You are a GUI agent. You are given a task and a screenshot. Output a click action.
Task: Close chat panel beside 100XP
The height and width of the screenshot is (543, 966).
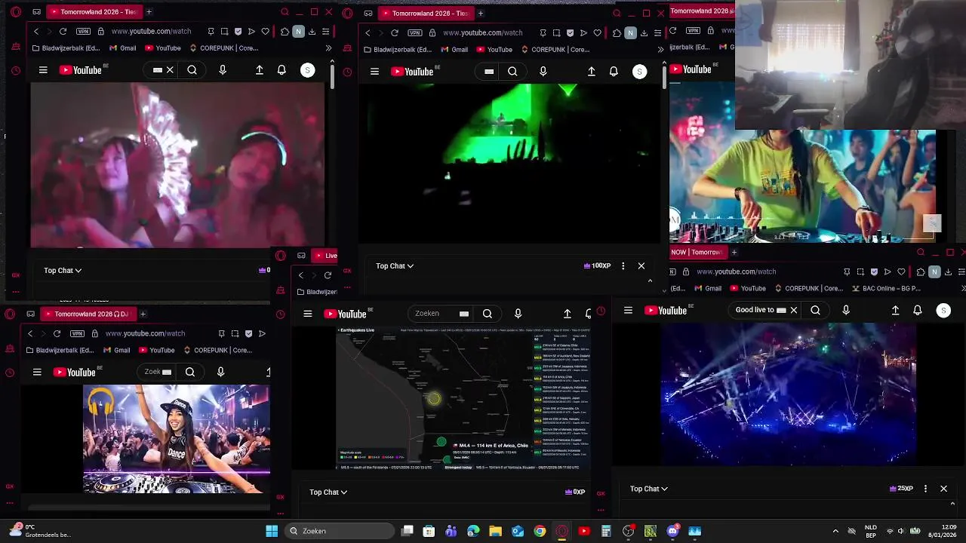[x=641, y=265]
